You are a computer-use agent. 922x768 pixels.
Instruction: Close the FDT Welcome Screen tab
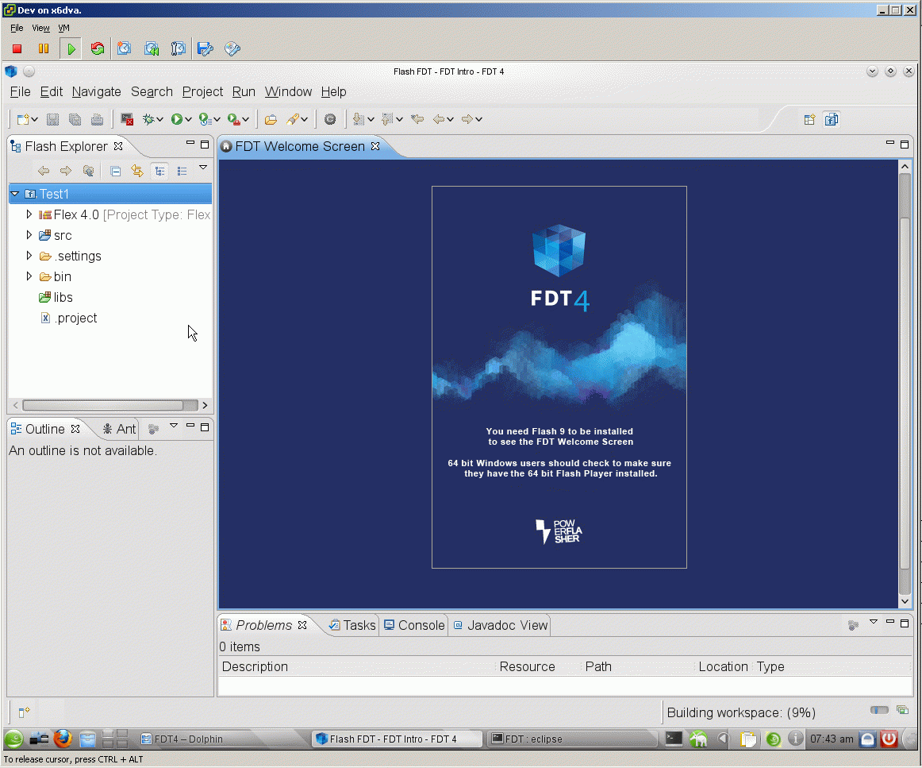[375, 146]
